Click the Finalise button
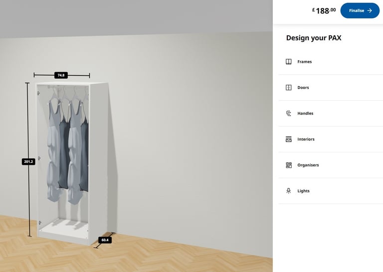This screenshot has height=272, width=383. (x=360, y=10)
